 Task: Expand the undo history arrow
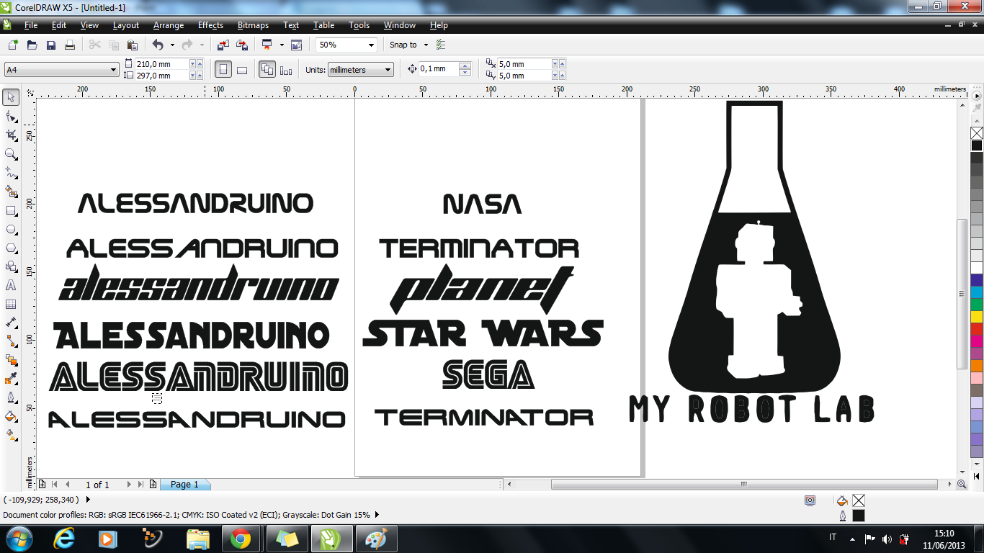coord(172,45)
